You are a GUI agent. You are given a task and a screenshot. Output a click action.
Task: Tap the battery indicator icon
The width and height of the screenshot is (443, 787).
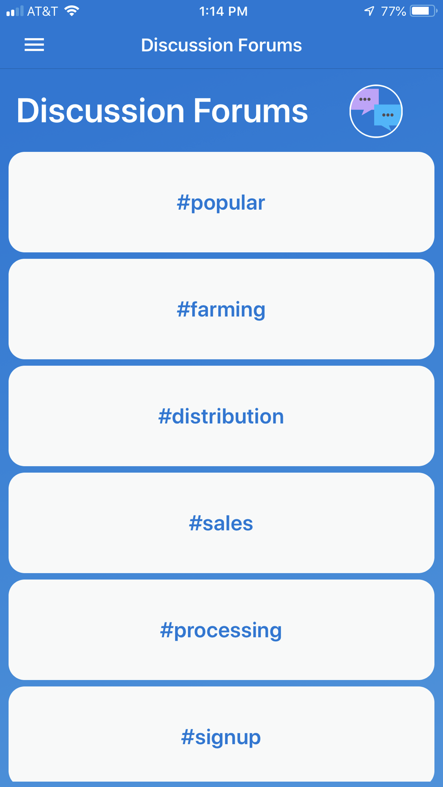[423, 11]
